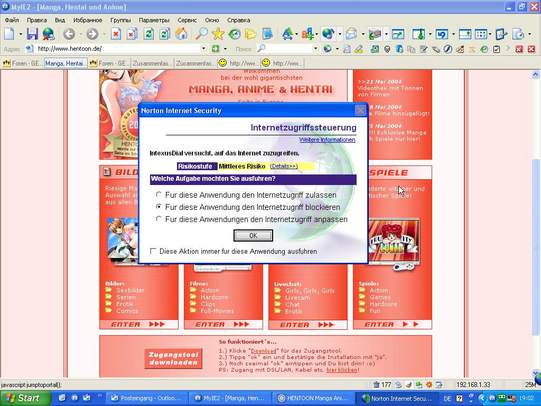Click in the Поиск search field
The image size is (541, 406).
[288, 49]
